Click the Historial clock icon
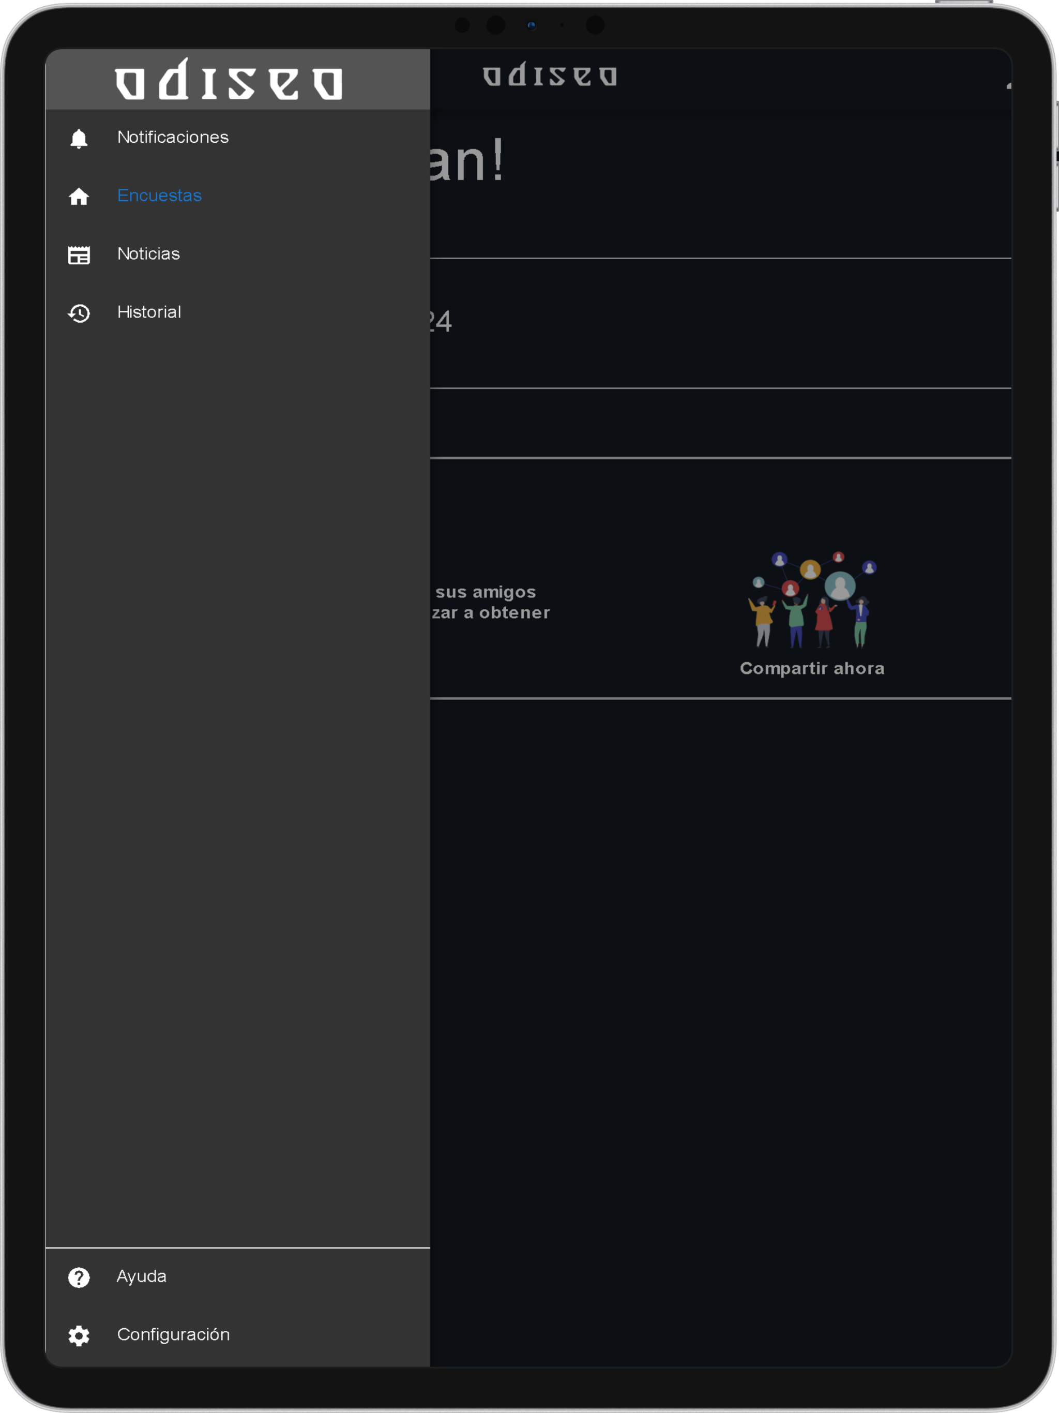 tap(79, 313)
